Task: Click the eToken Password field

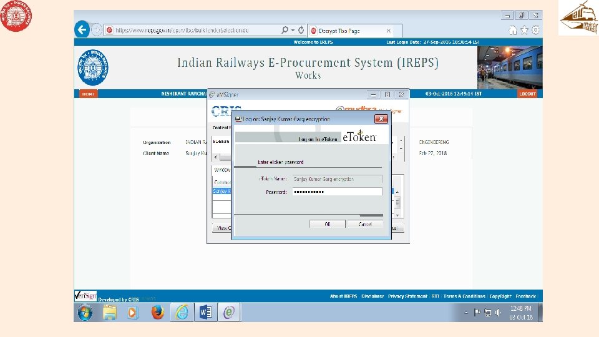Action: [x=337, y=192]
